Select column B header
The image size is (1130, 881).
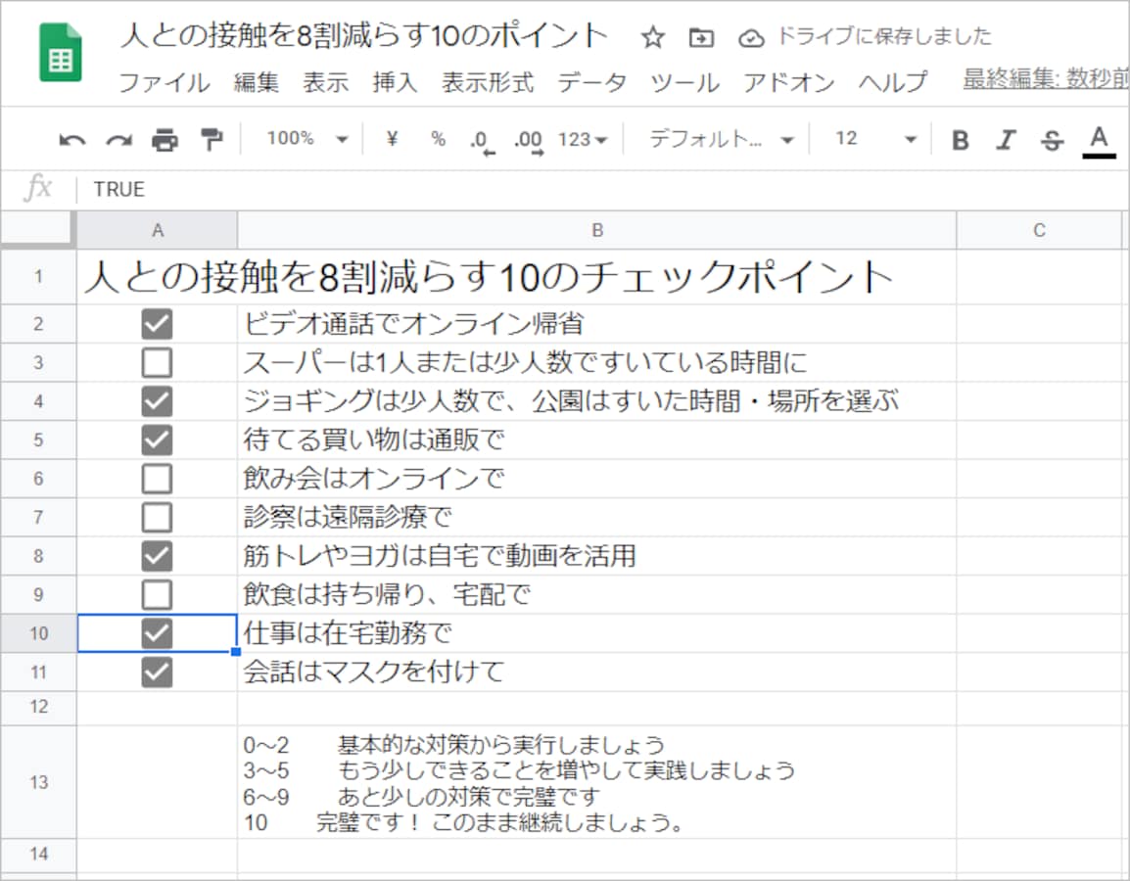[x=596, y=230]
